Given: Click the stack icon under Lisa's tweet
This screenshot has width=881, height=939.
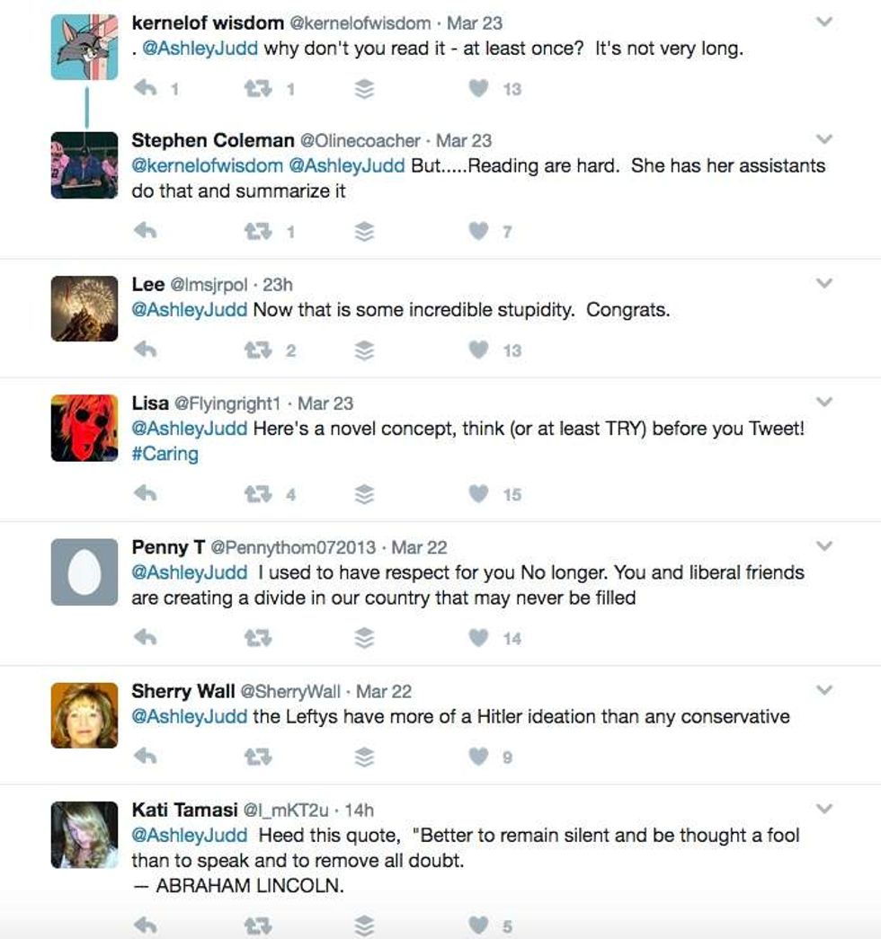Looking at the screenshot, I should (x=364, y=494).
